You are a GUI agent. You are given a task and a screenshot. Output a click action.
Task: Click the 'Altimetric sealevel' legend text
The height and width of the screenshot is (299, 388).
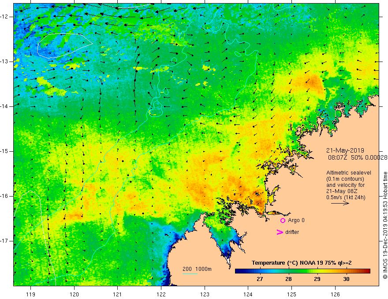349,173
